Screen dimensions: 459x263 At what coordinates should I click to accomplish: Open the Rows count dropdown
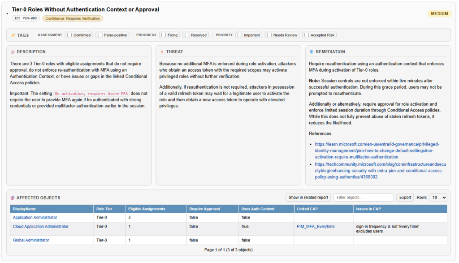[438, 198]
